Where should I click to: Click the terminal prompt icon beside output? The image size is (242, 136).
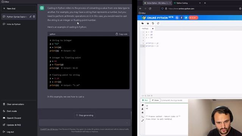click(x=143, y=117)
